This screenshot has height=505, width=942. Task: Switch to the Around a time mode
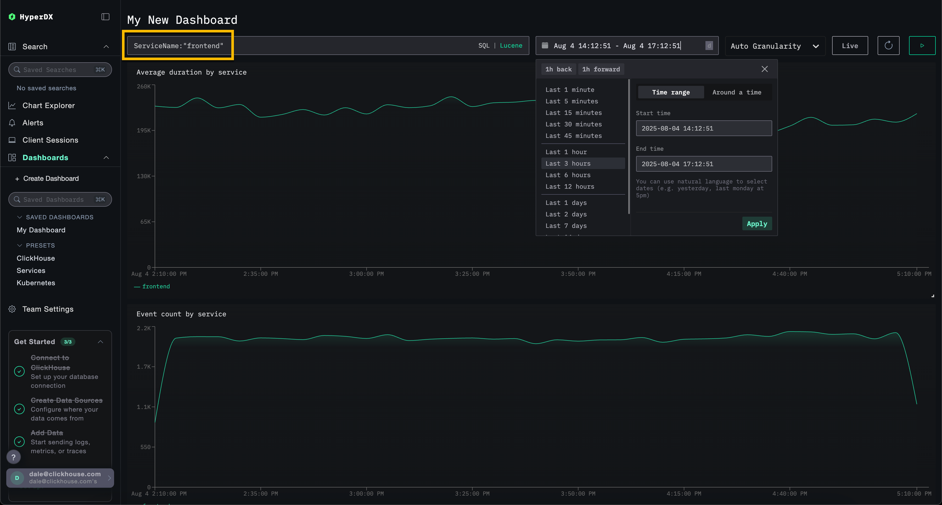pyautogui.click(x=737, y=92)
